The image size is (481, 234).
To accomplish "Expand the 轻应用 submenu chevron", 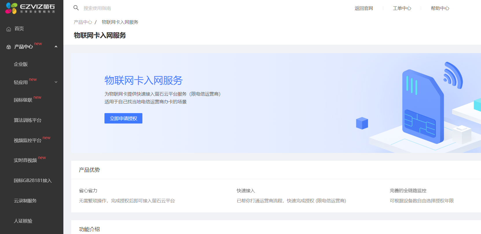I will tap(56, 82).
